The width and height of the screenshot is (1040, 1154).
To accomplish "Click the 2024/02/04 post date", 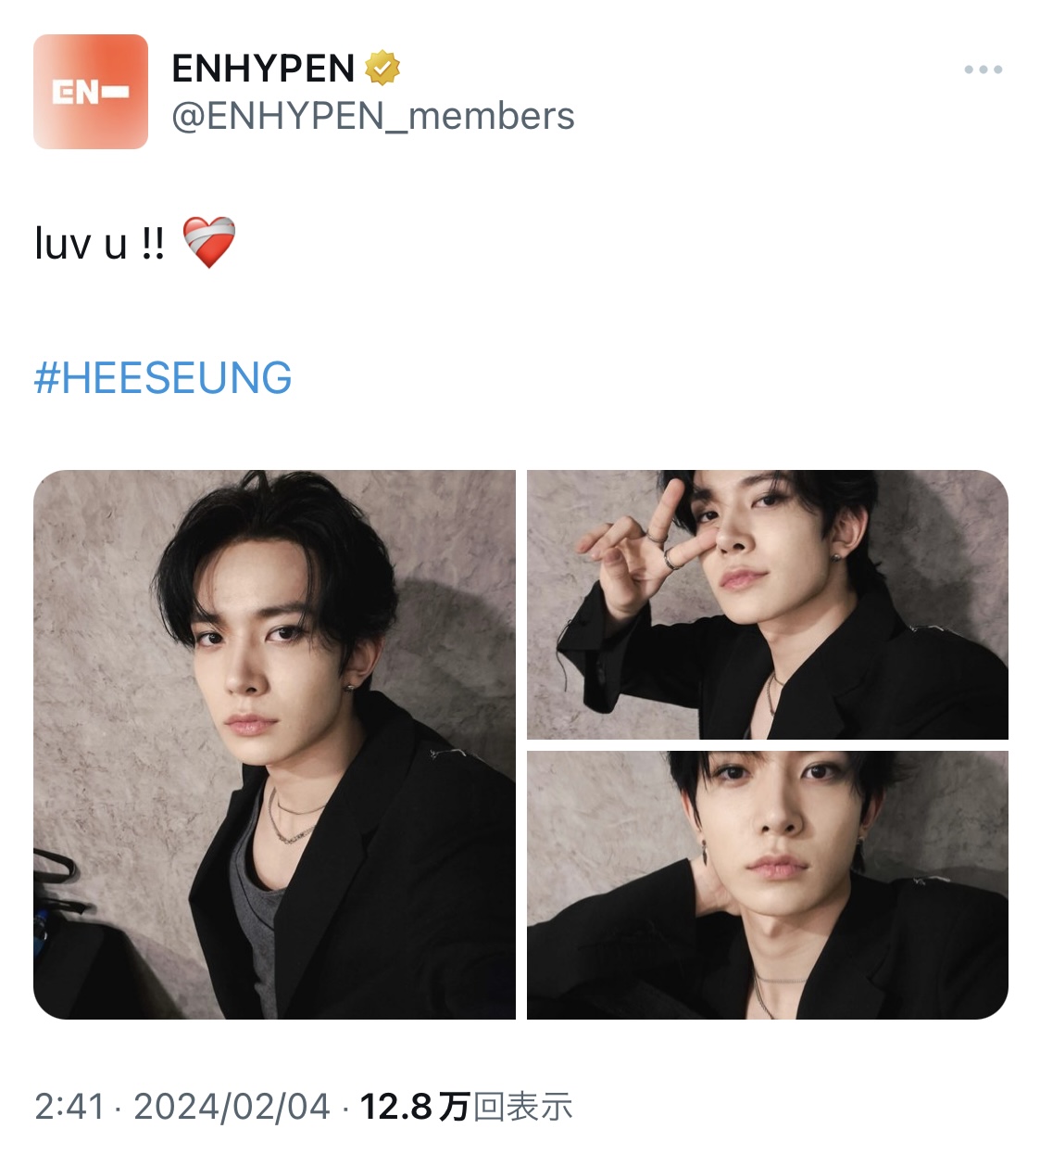I will tap(232, 1107).
